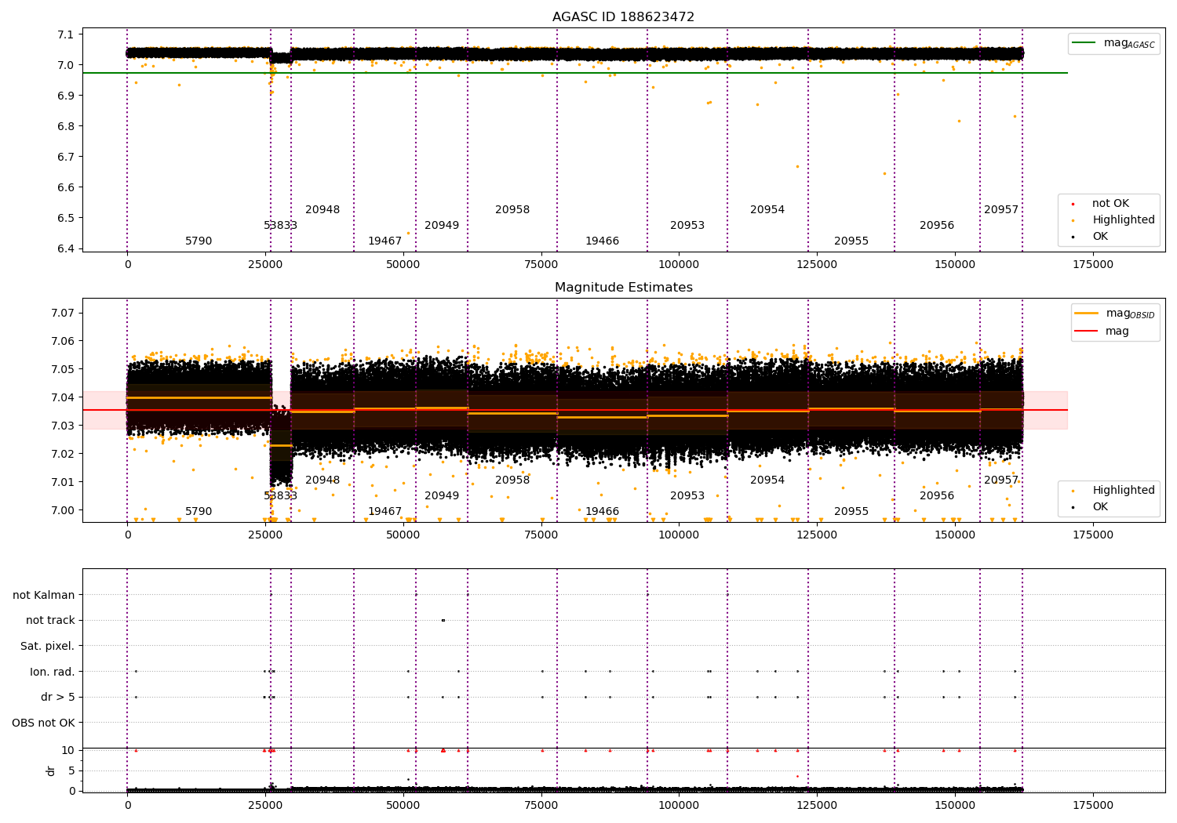The width and height of the screenshot is (1177, 823).
Task: Click y-axis tick 6.5 in top plot
Action: click(67, 218)
